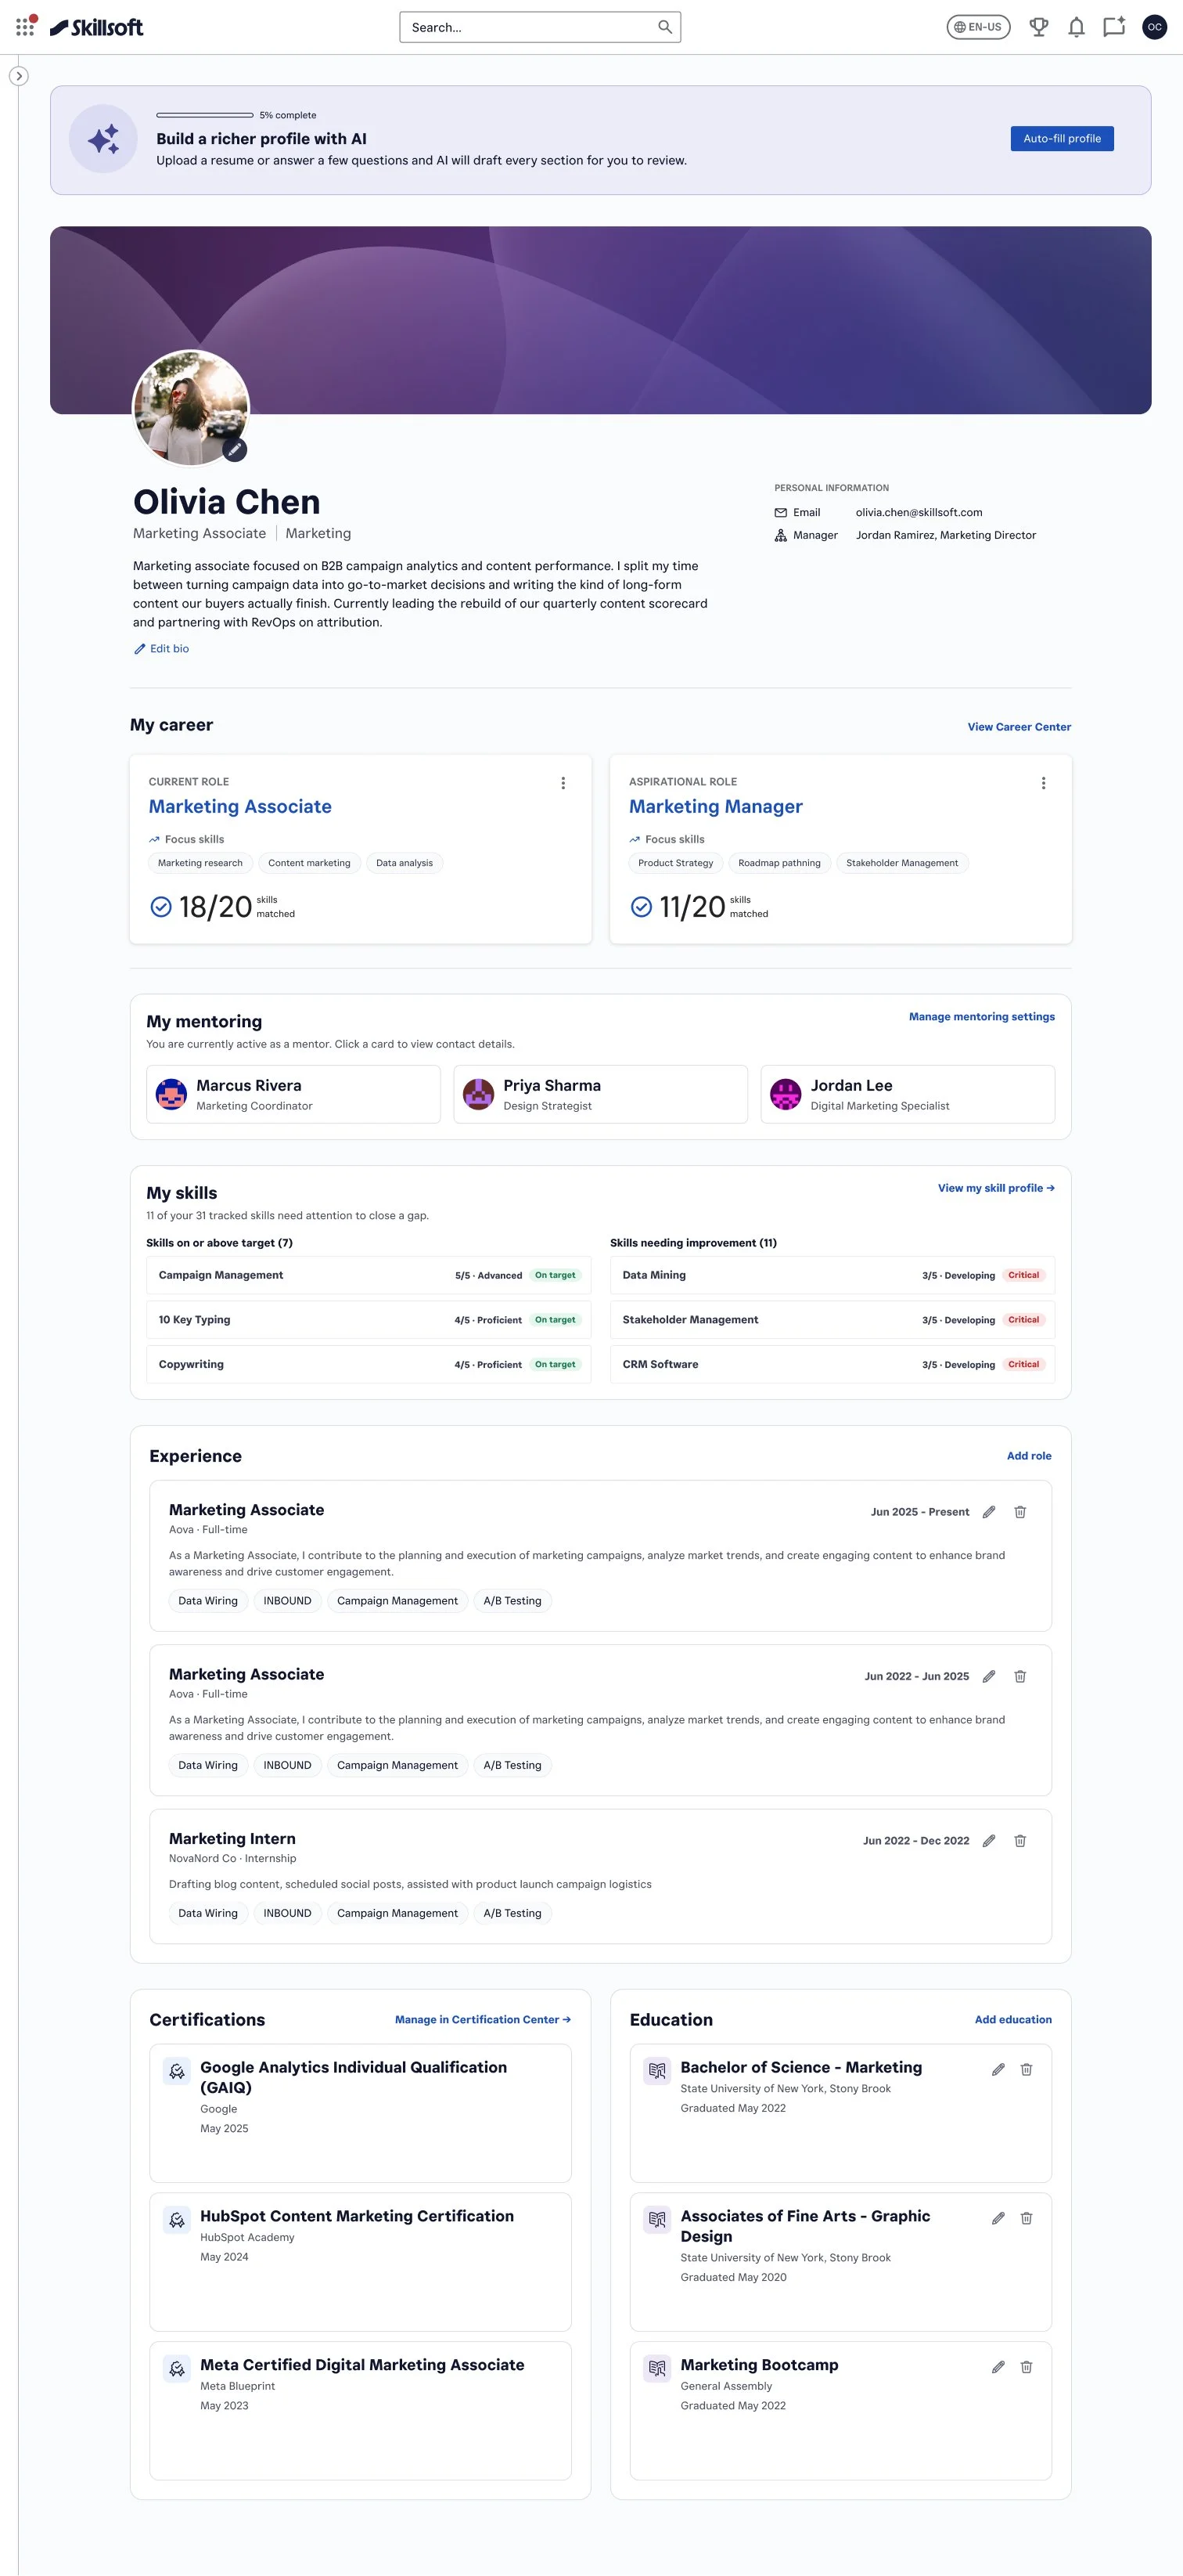1183x2576 pixels.
Task: Delete the Marketing Bootcamp education entry
Action: coord(1027,2367)
